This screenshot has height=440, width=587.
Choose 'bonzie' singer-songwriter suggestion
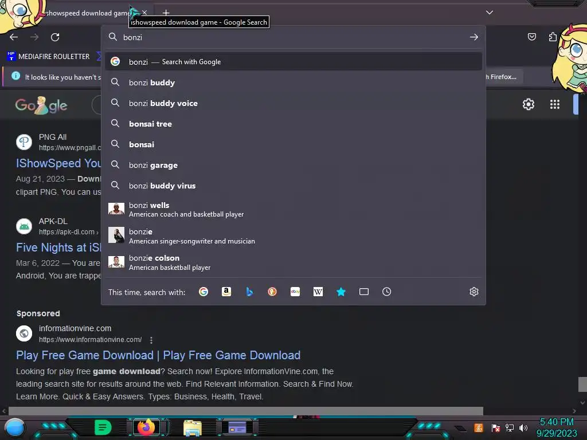[x=293, y=236]
